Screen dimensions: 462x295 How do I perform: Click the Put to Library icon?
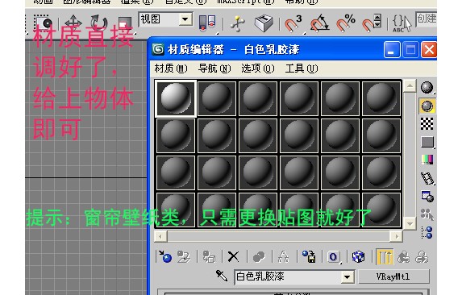pyautogui.click(x=309, y=257)
